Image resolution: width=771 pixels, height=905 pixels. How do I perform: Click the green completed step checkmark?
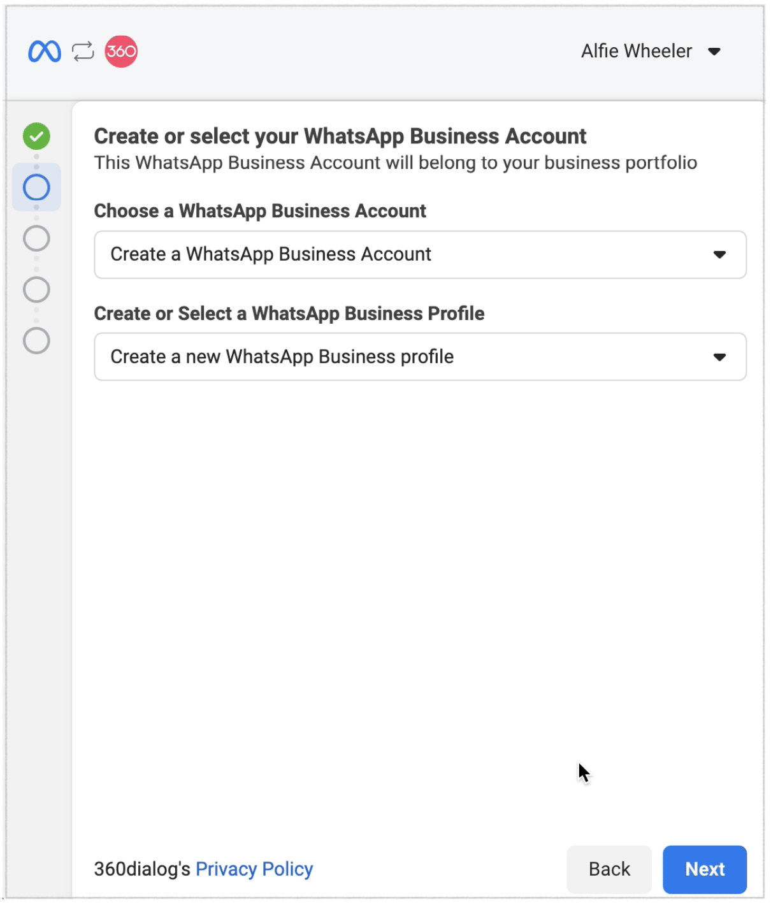pos(36,136)
